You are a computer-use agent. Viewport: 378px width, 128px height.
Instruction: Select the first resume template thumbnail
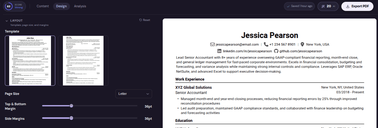[30, 61]
